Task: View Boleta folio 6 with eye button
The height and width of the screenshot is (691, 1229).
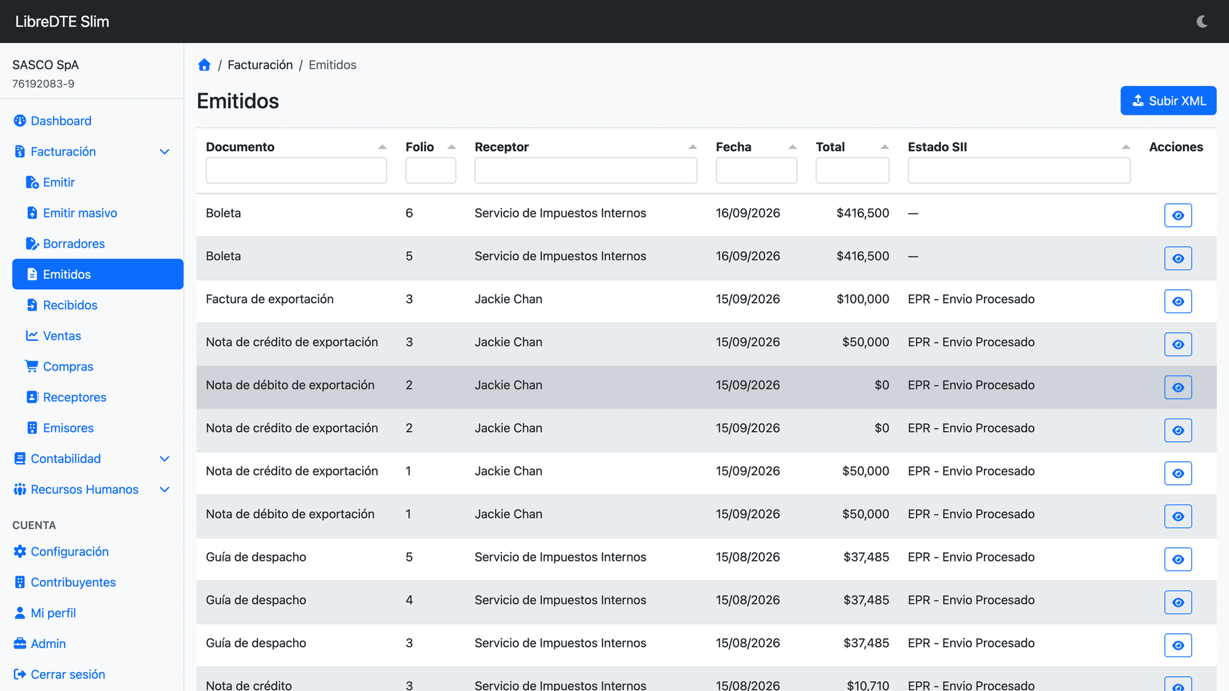Action: (x=1178, y=216)
